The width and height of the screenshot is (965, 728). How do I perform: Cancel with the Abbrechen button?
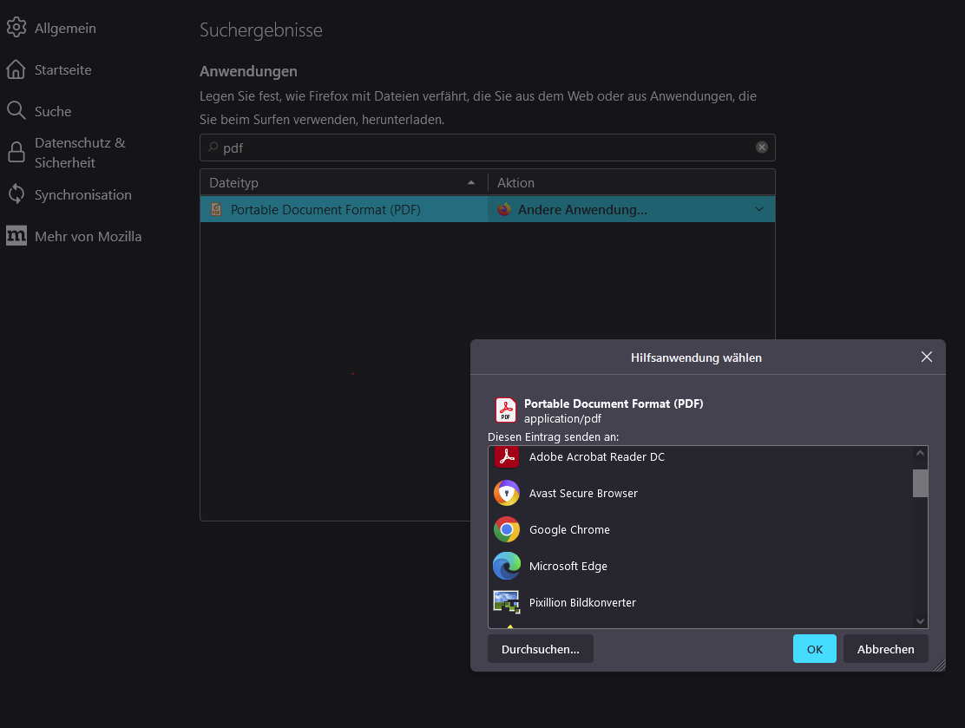click(x=885, y=649)
